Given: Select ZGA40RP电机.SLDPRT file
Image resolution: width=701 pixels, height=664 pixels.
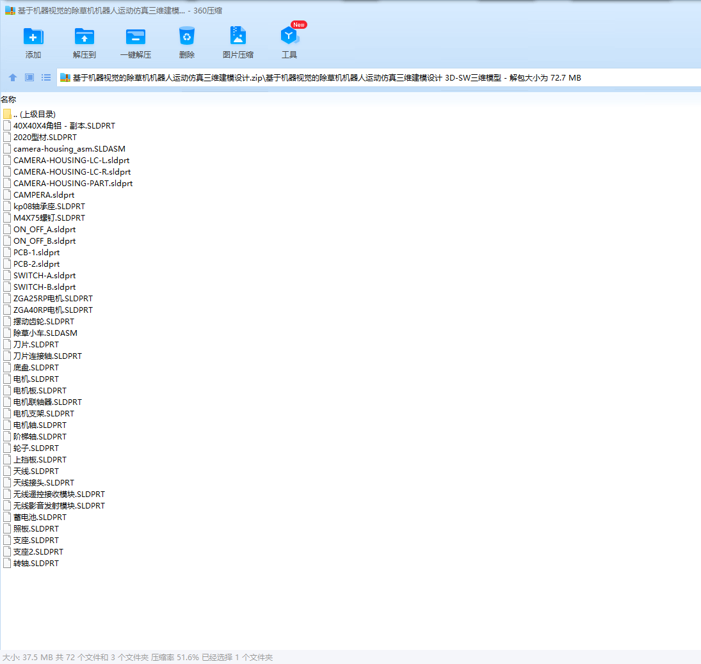Looking at the screenshot, I should click(53, 310).
